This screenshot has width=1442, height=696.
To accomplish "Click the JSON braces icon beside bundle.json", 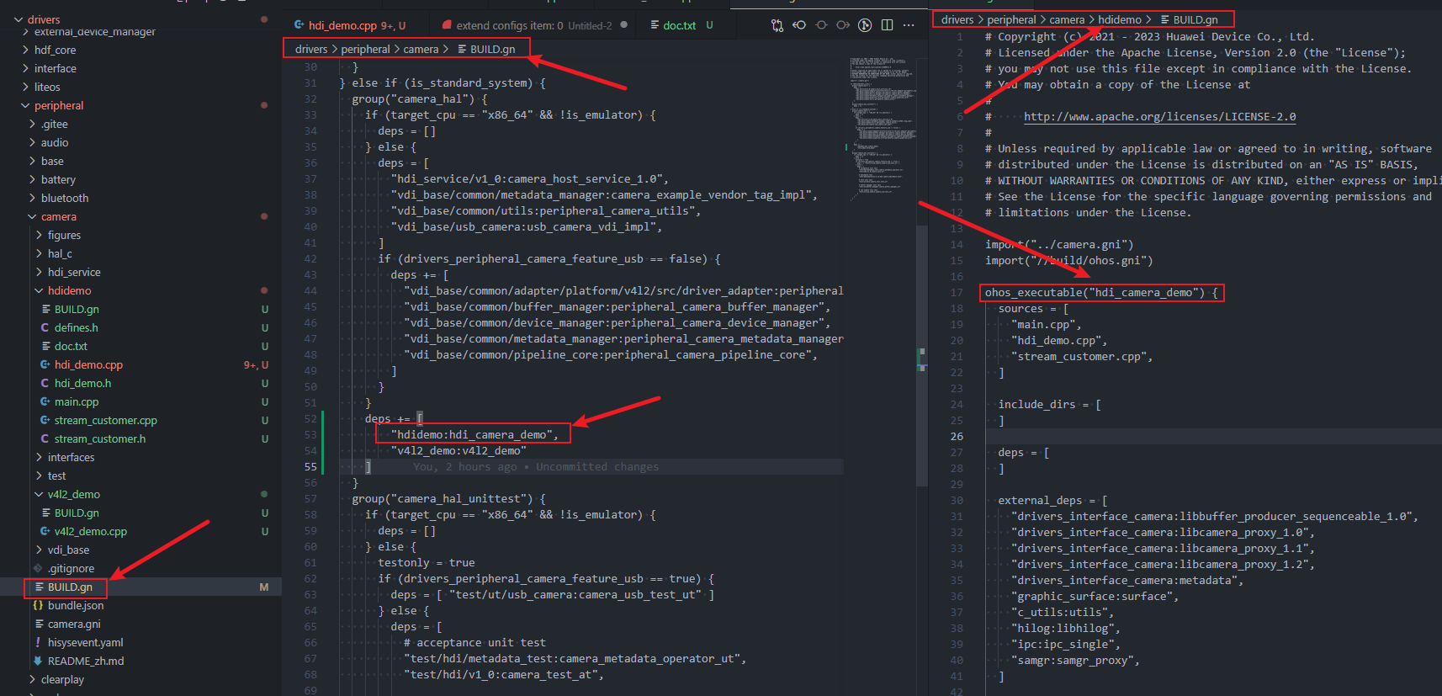I will tap(38, 605).
